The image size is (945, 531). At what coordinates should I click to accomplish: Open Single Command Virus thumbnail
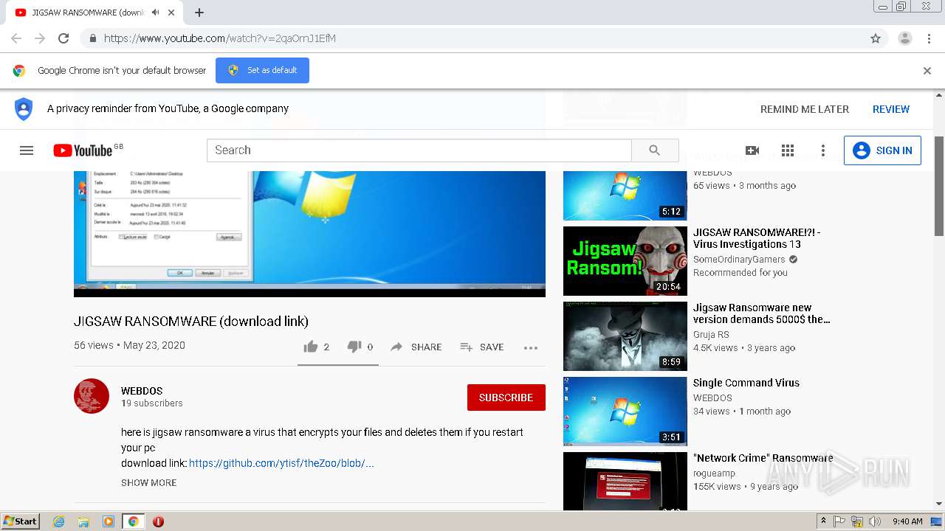(x=625, y=412)
